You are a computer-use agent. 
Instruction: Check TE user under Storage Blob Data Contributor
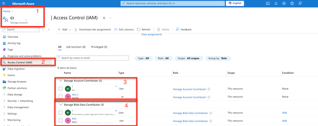tap(61, 120)
